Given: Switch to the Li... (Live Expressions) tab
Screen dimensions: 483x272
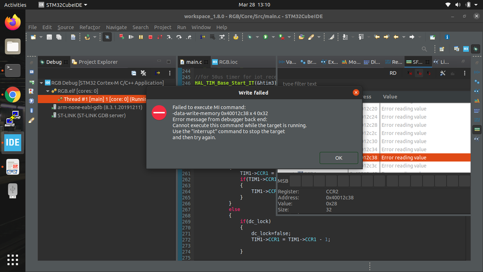Looking at the screenshot, I should pos(441,62).
